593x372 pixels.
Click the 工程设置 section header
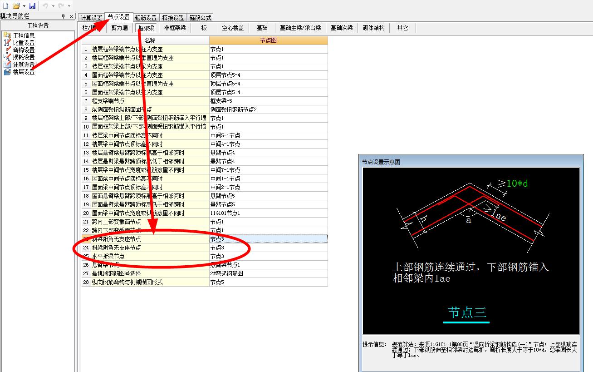pos(38,25)
